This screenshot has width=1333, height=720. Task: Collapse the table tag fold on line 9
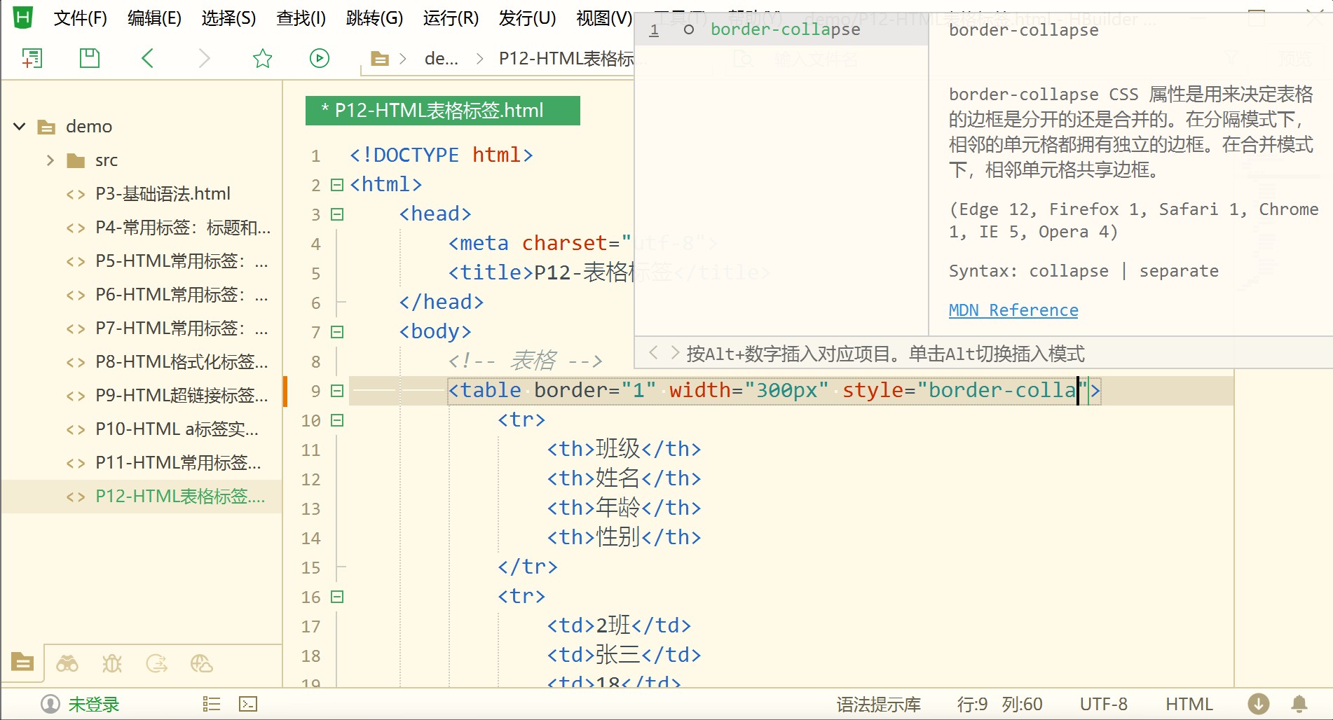[x=337, y=391]
